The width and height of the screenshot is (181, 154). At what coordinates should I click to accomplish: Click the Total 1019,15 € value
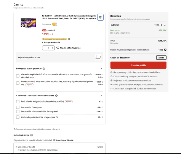click(x=162, y=41)
